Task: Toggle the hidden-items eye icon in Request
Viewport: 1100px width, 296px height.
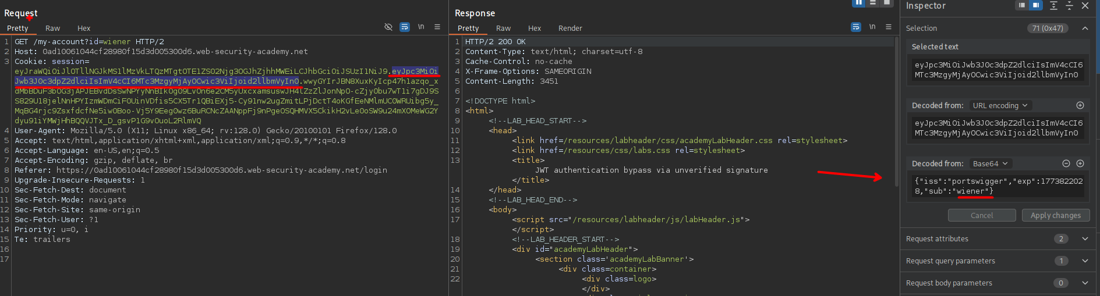Action: point(388,27)
